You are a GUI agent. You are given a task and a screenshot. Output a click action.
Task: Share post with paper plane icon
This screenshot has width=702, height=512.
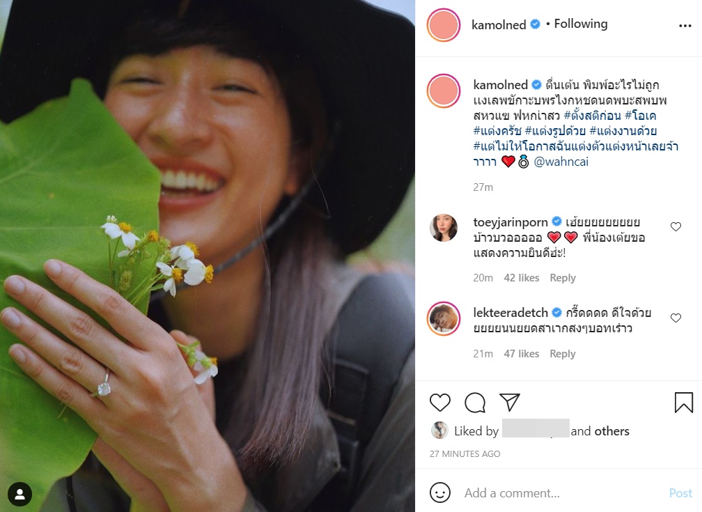[510, 403]
